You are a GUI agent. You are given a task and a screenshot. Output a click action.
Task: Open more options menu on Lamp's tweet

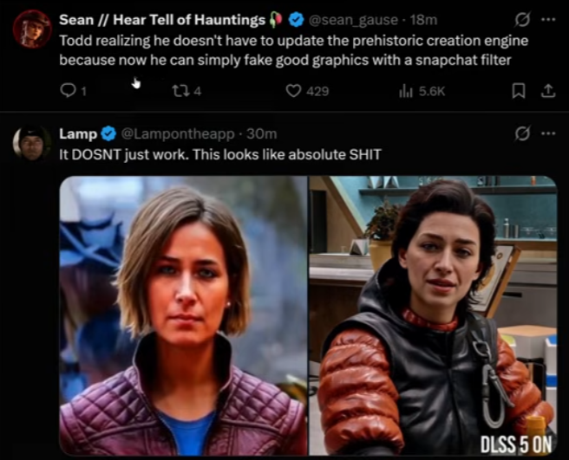pos(548,133)
